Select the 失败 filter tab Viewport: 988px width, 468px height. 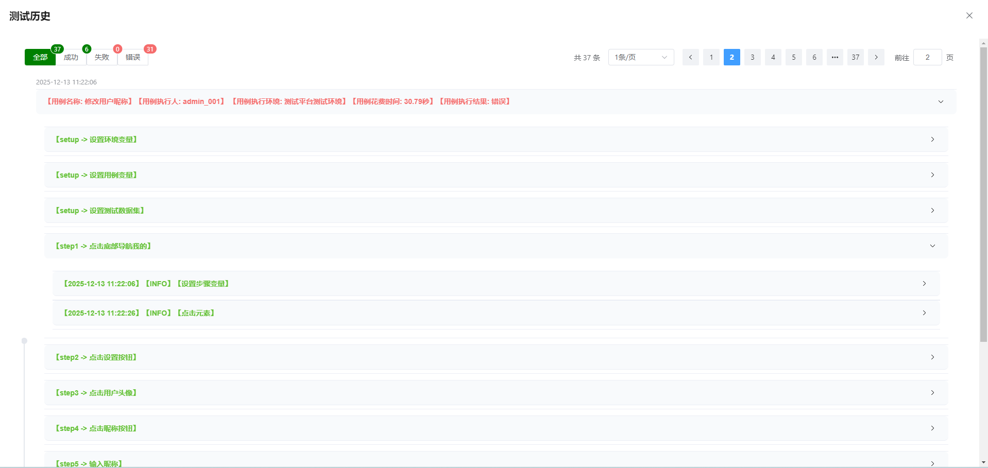click(102, 57)
